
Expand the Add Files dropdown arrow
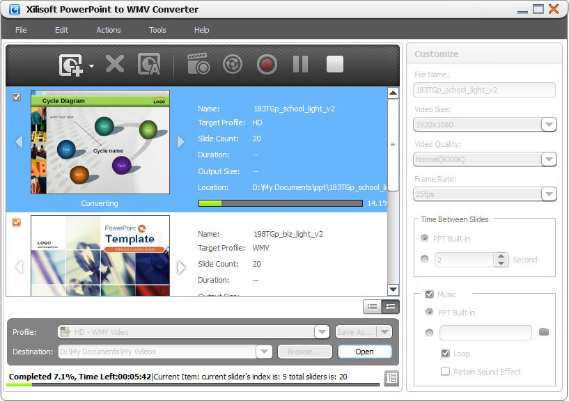[x=91, y=68]
